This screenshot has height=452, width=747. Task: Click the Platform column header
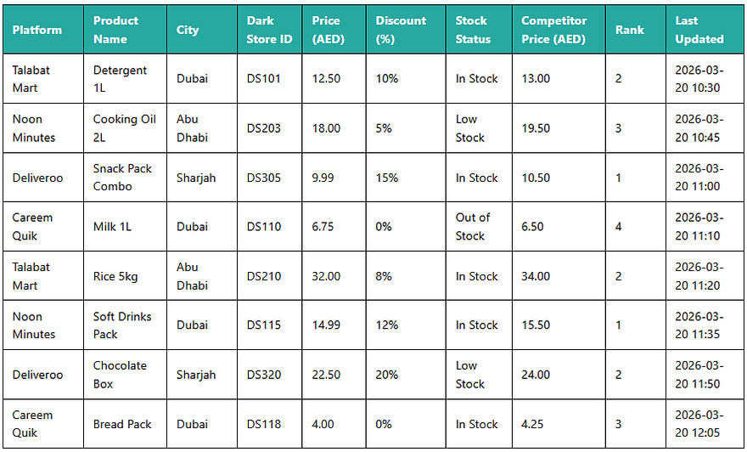click(x=43, y=30)
